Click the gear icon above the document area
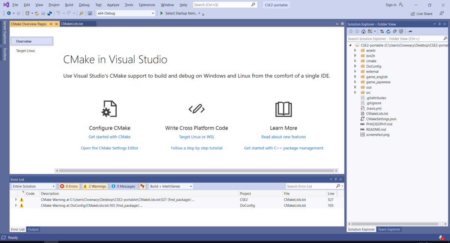450x243 pixels. (342, 24)
